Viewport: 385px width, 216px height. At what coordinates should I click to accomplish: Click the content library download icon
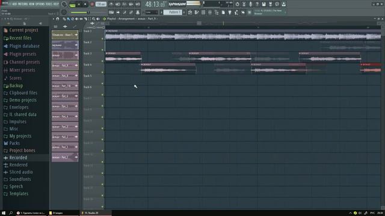point(283,4)
